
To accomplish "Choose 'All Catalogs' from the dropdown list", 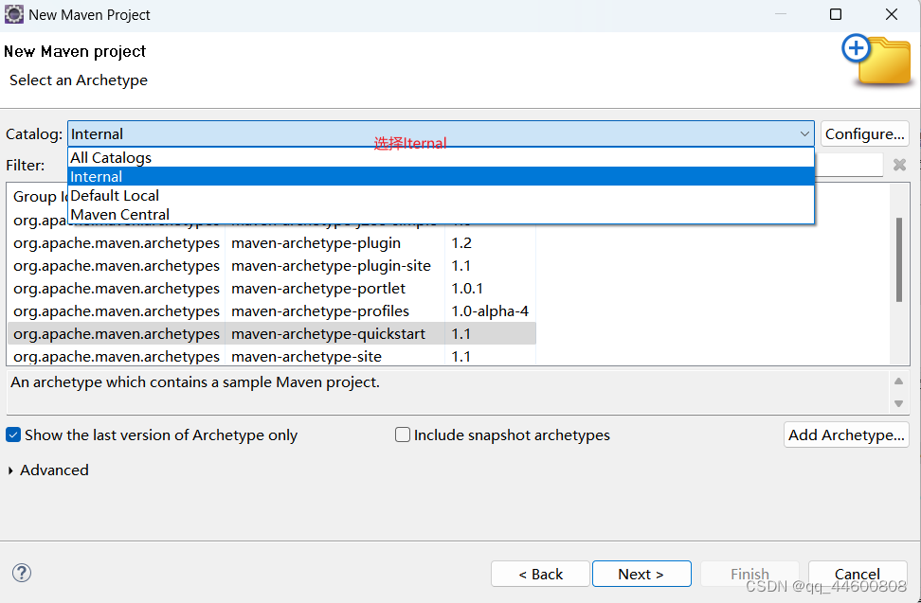I will [x=442, y=157].
